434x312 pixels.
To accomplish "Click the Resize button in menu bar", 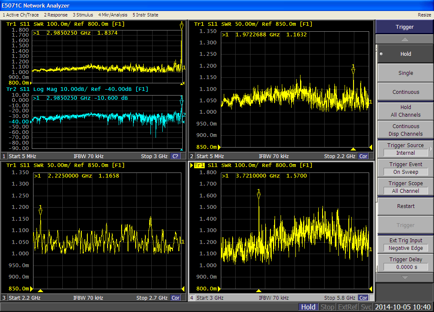I will pyautogui.click(x=424, y=15).
